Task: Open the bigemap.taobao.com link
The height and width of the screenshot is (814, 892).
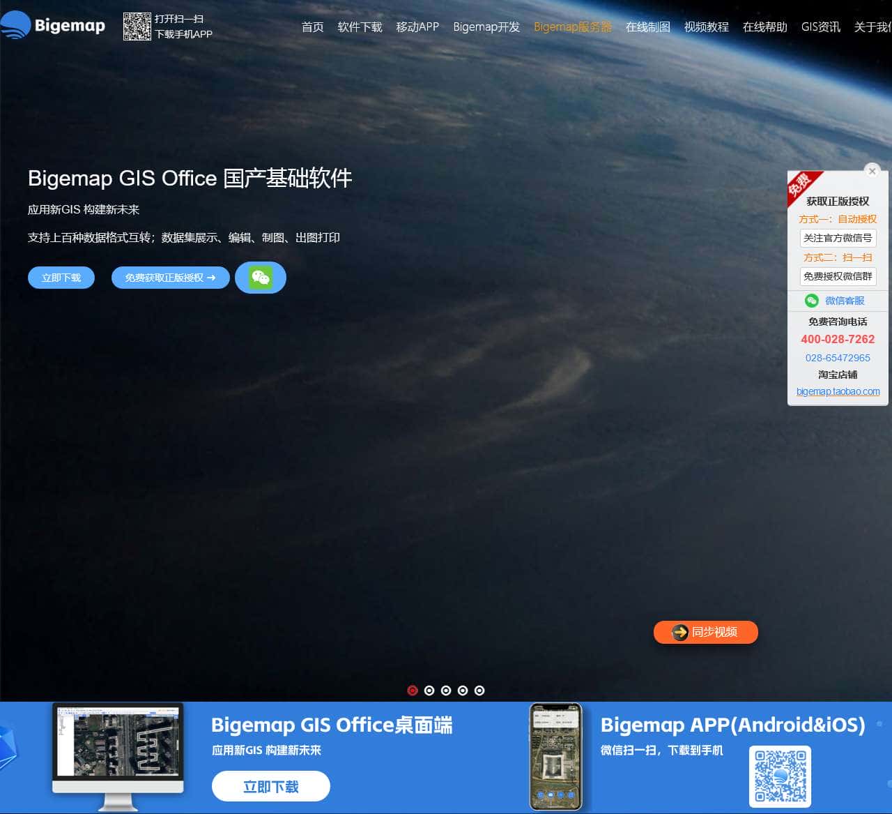Action: coord(838,391)
